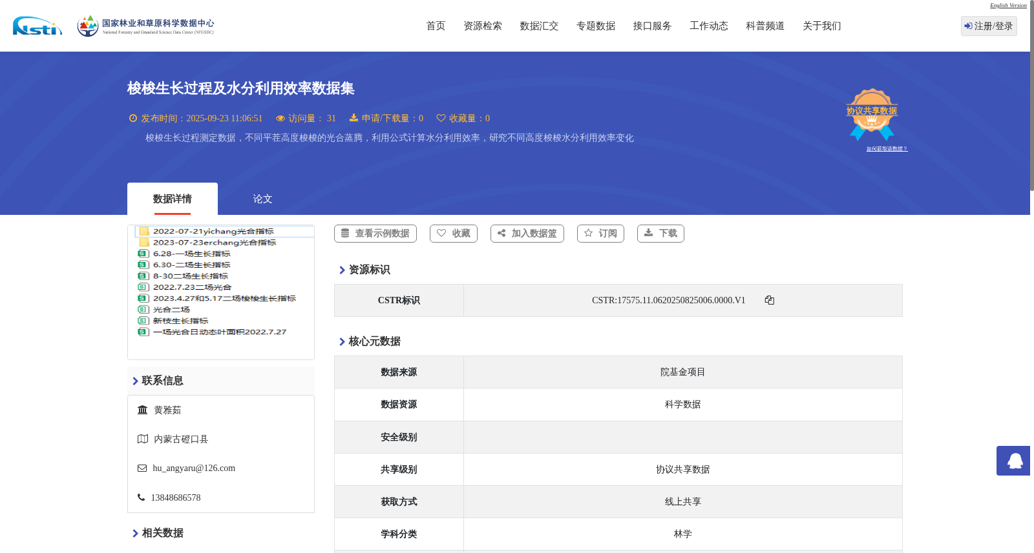This screenshot has width=1034, height=553.
Task: Click the 院基金项目 cell
Action: [682, 372]
